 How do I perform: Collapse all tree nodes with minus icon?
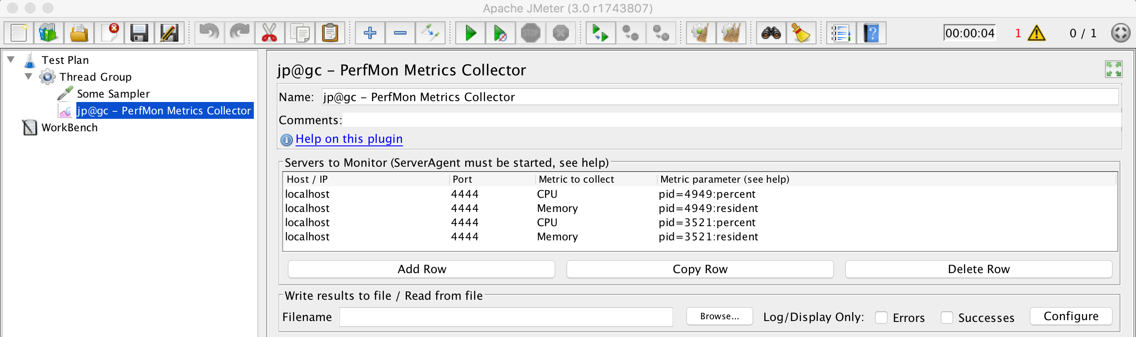pos(400,33)
